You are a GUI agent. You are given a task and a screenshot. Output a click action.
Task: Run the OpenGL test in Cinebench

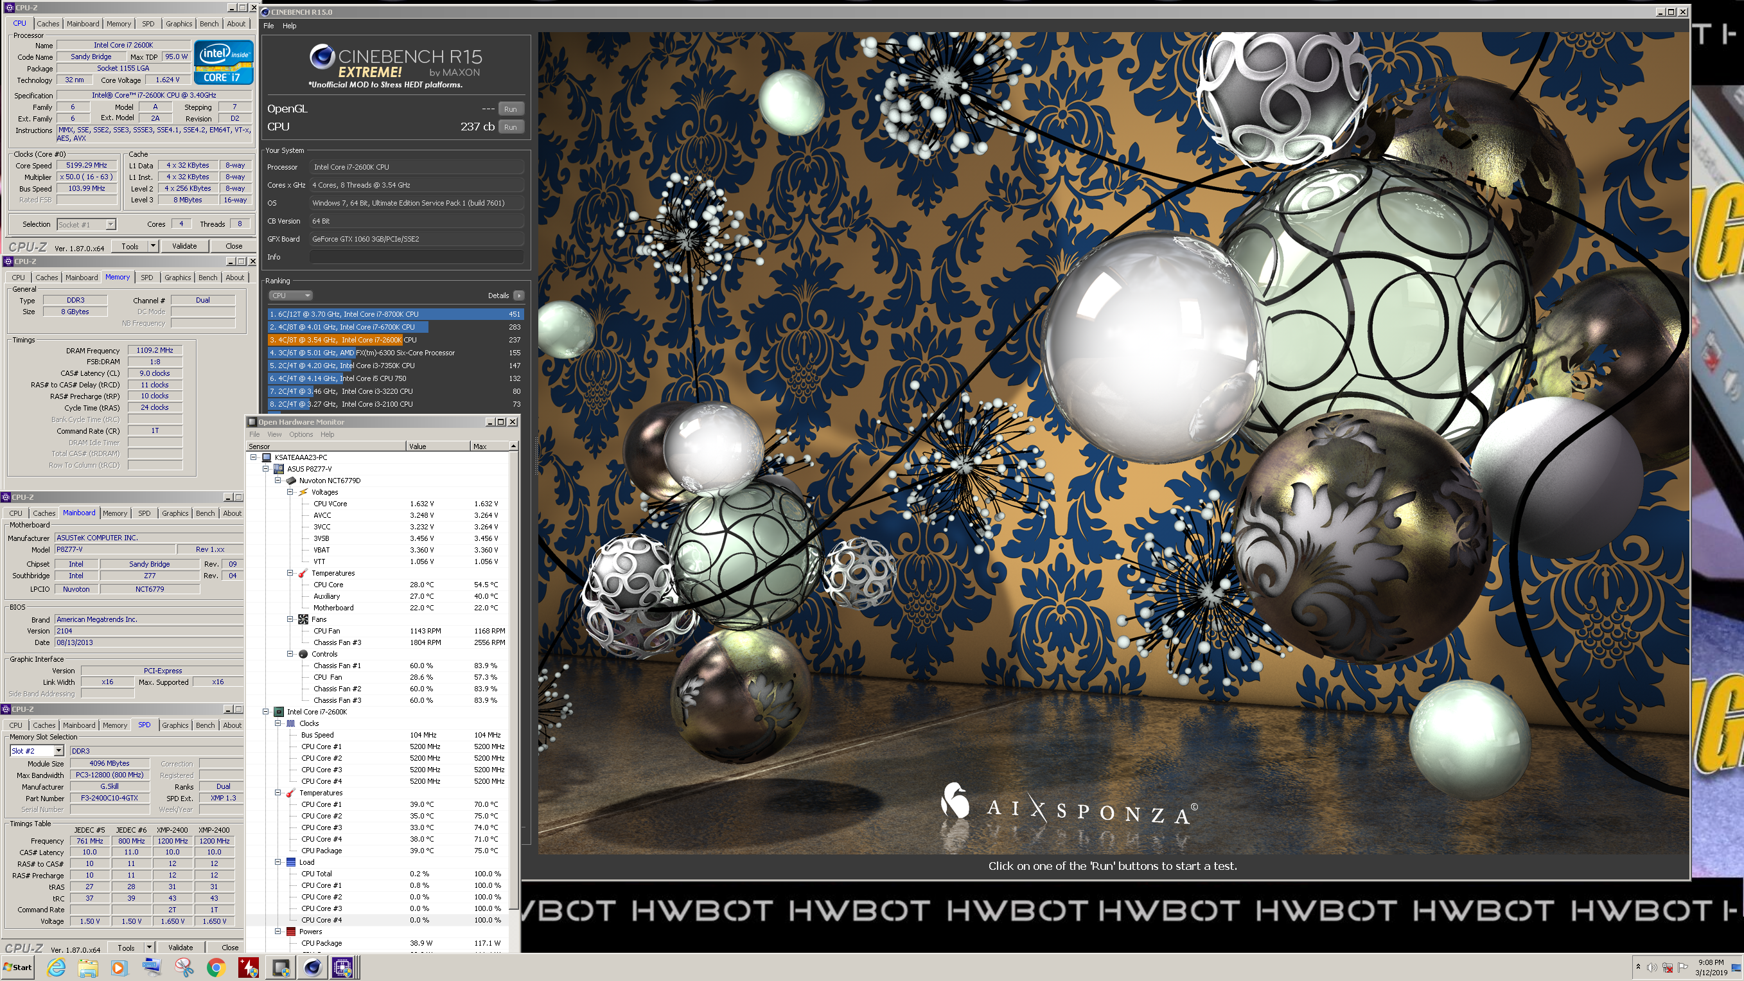511,109
